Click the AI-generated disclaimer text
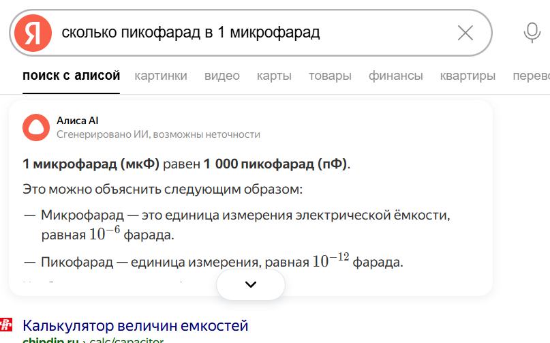 [158, 134]
